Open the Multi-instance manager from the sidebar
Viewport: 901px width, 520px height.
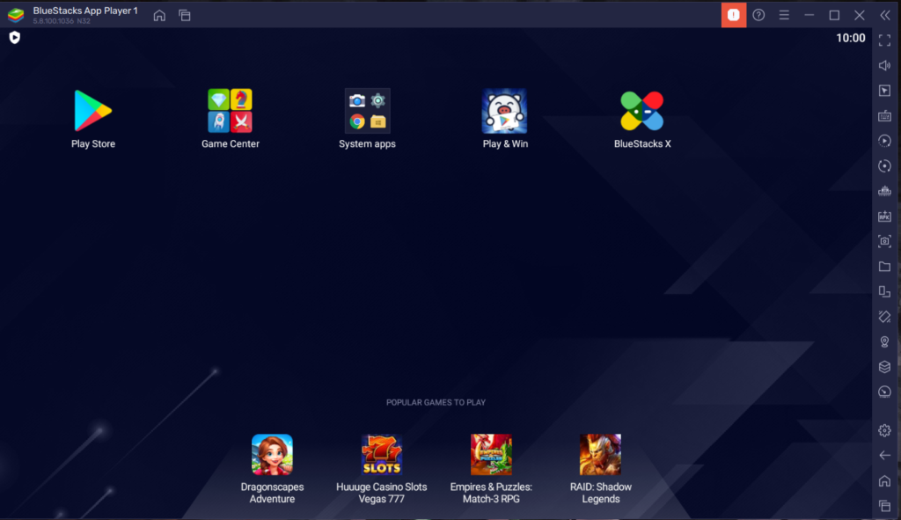[x=884, y=291]
